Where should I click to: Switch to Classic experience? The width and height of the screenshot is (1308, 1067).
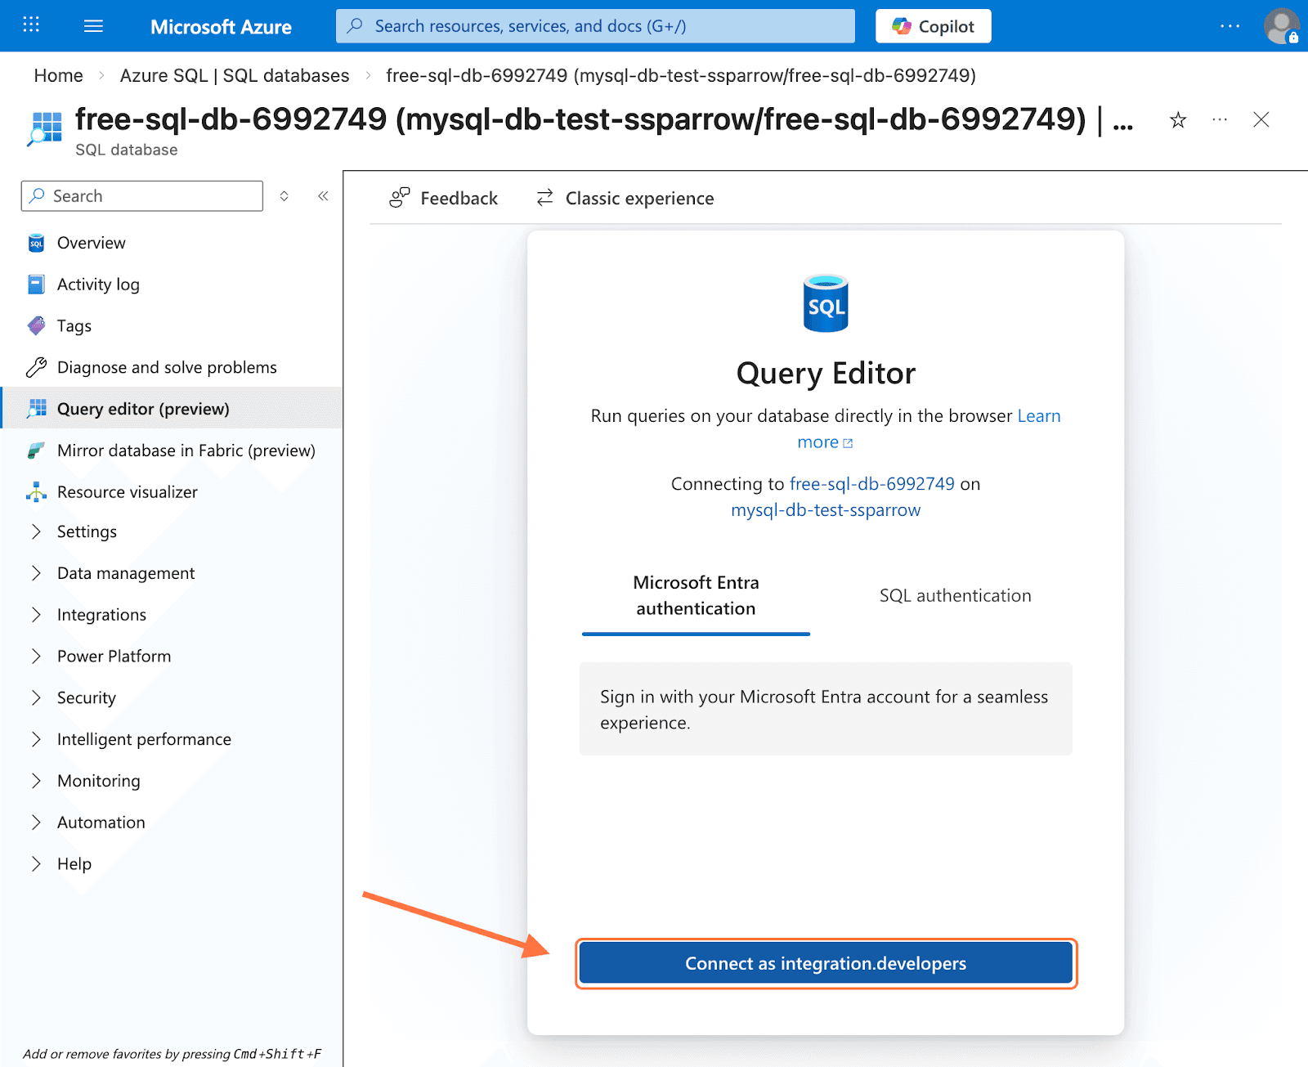625,199
